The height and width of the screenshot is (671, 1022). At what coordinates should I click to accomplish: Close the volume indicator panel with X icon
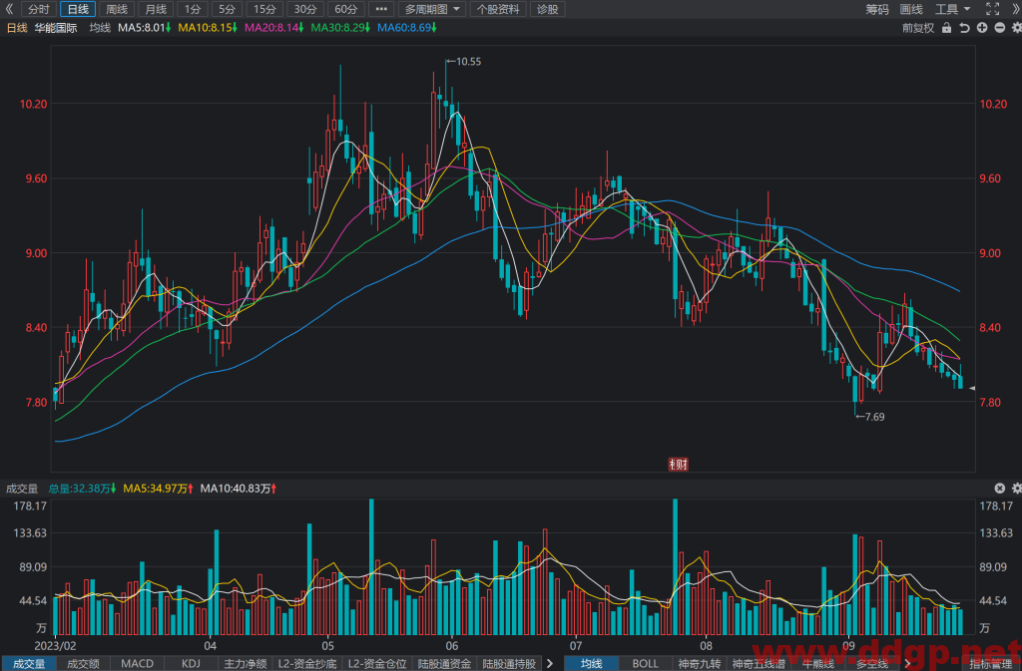coord(999,489)
